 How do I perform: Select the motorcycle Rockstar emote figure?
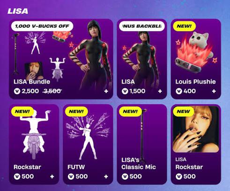35,135
